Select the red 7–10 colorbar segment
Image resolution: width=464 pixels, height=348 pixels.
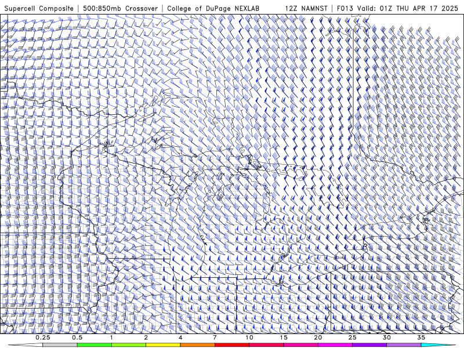tap(232, 345)
